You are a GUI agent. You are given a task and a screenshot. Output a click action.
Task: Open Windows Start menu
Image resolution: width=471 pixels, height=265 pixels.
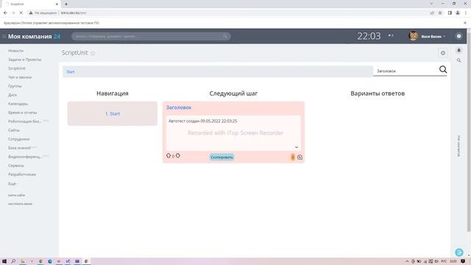[x=4, y=261]
